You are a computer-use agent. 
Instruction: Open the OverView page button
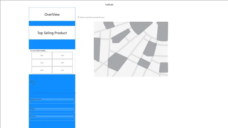(x=52, y=14)
